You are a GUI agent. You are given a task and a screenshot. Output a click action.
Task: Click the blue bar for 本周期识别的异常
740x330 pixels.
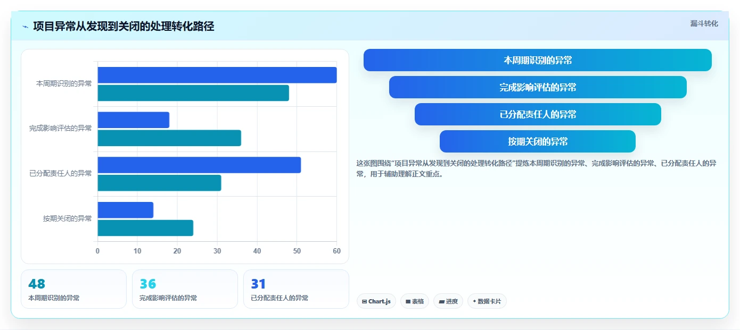pos(217,75)
